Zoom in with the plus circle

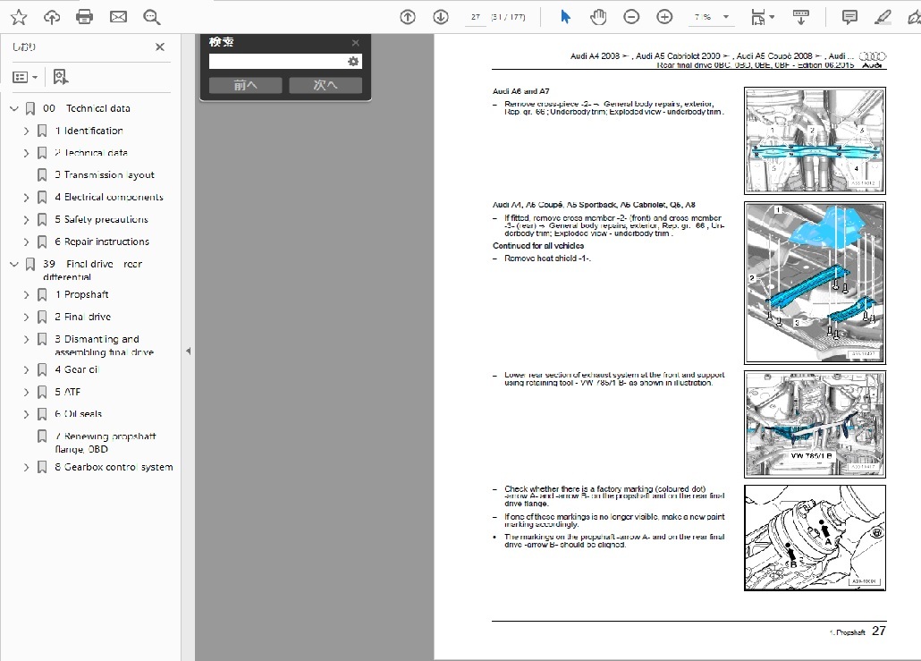tap(664, 17)
